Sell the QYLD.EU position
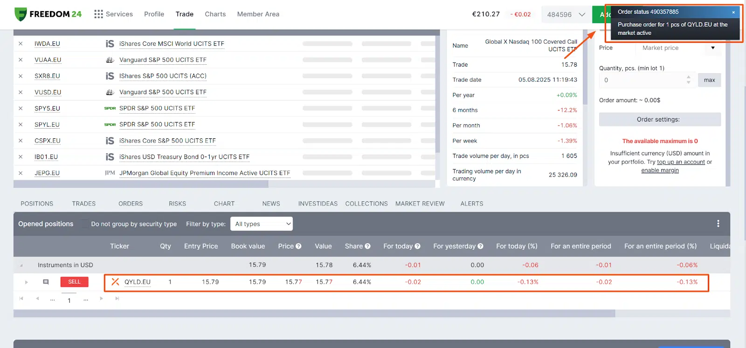This screenshot has width=746, height=348. click(x=74, y=282)
